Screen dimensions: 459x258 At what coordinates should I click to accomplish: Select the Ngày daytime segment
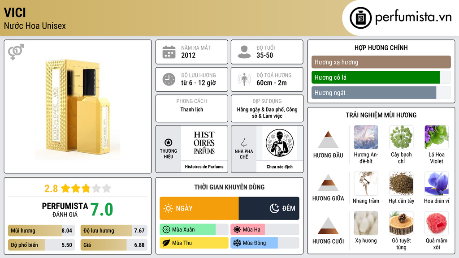pos(199,208)
